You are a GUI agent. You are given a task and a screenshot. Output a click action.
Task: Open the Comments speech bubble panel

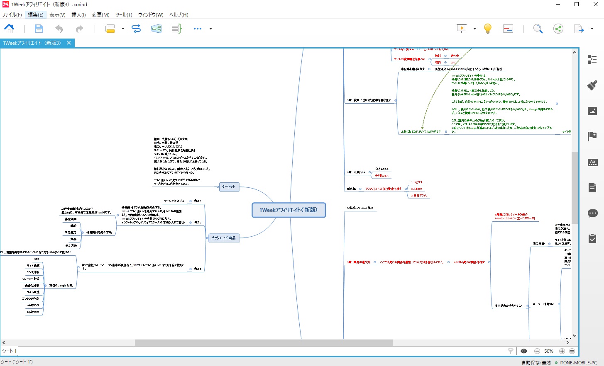pos(592,213)
